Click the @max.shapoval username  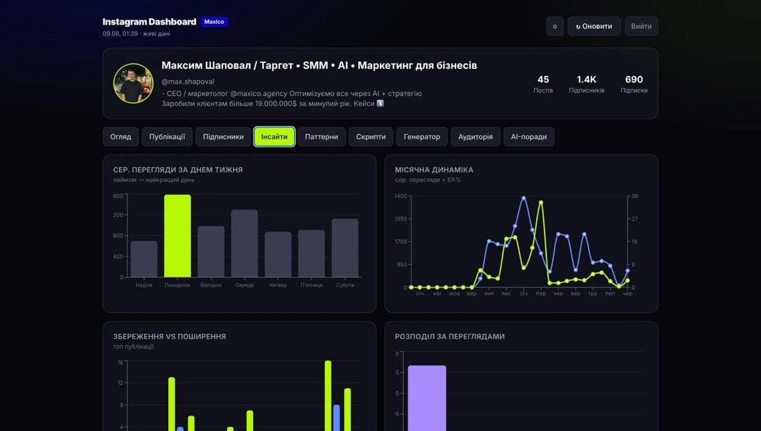188,81
